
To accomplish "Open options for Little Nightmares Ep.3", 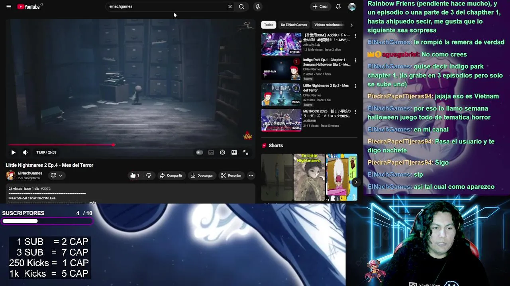I will coord(355,86).
